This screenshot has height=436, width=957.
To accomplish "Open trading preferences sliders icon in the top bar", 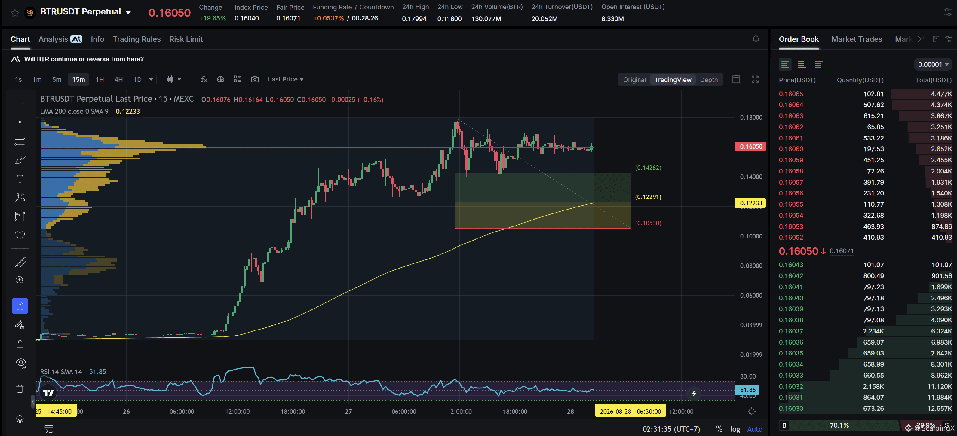I will point(948,12).
